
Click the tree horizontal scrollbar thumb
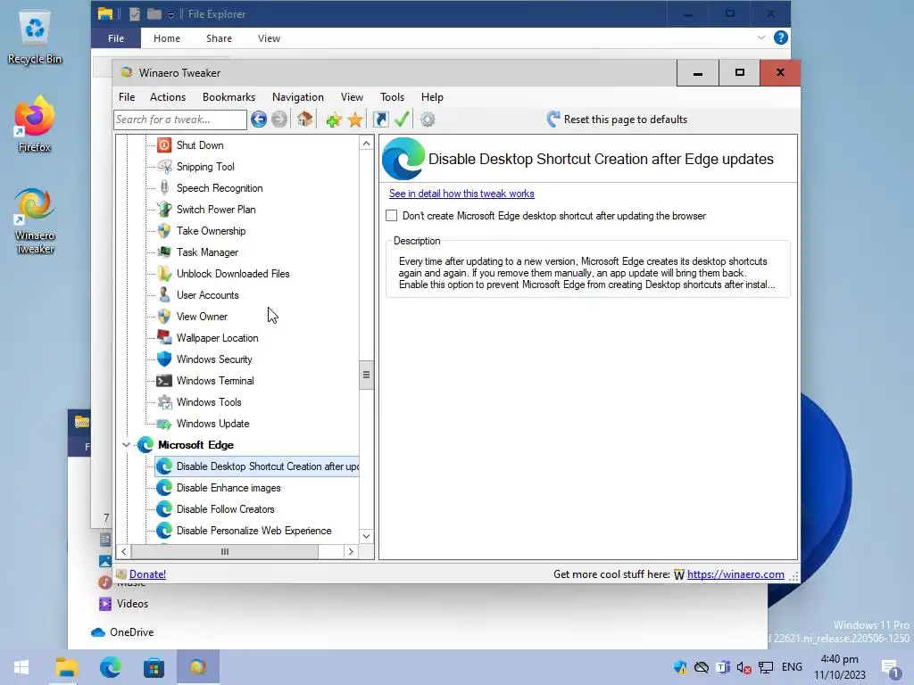(x=225, y=551)
